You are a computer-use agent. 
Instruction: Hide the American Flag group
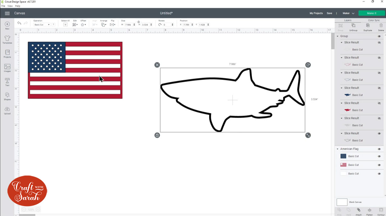pyautogui.click(x=379, y=149)
